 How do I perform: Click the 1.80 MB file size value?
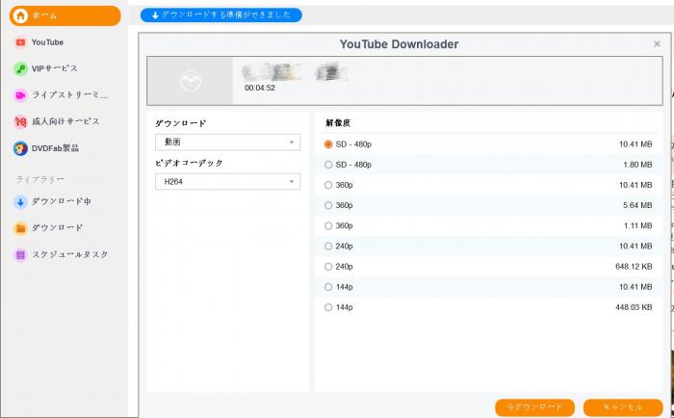(637, 165)
